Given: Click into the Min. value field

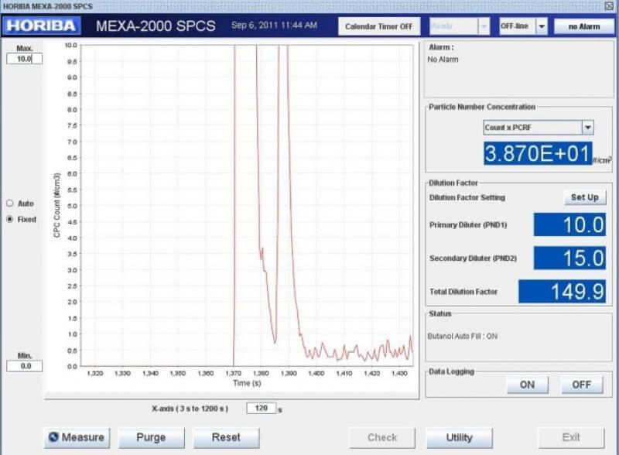Looking at the screenshot, I should [x=25, y=366].
